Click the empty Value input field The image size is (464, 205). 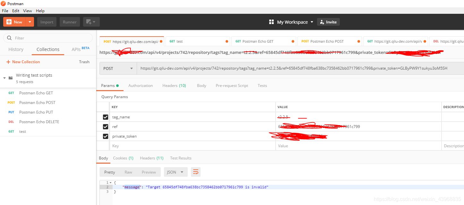pos(358,146)
